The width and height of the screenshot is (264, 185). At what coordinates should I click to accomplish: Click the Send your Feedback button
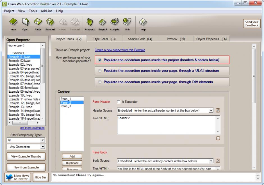pos(252,24)
